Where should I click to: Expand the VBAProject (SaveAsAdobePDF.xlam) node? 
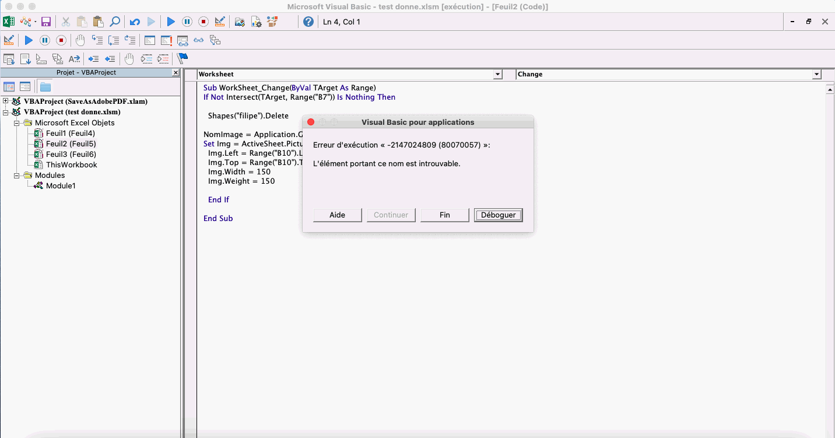[6, 101]
